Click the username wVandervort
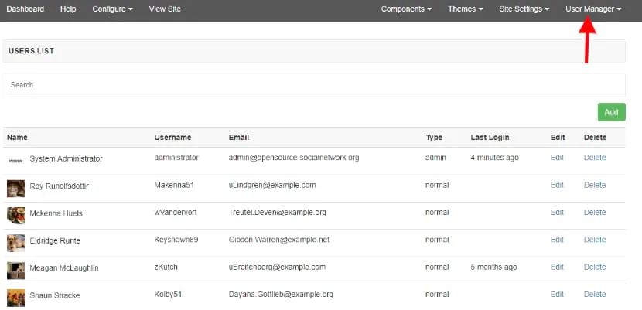The width and height of the screenshot is (642, 310). point(176,213)
